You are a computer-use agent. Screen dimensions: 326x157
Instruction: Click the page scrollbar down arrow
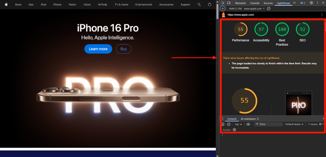coord(217,156)
